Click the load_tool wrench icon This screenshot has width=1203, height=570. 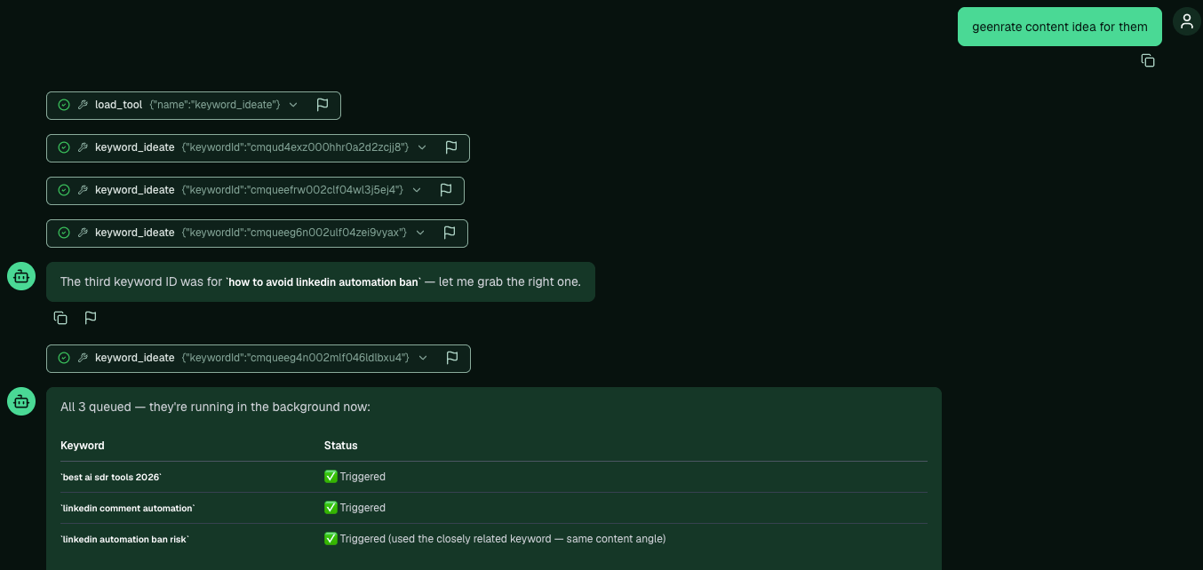coord(83,105)
